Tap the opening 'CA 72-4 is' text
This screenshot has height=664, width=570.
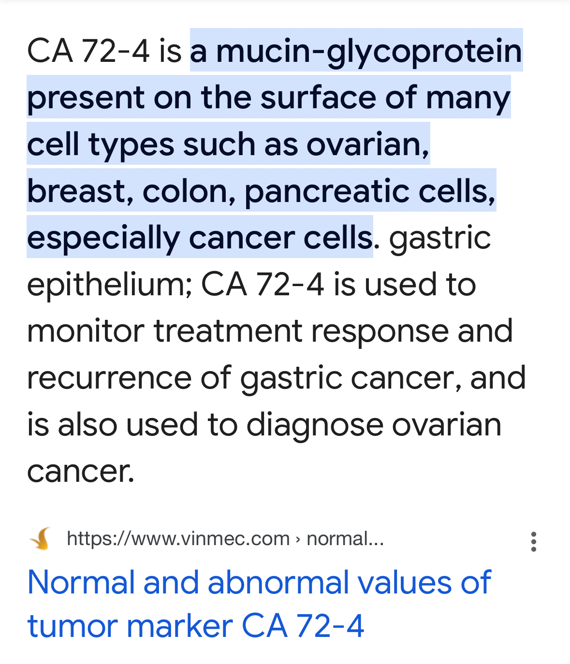click(x=104, y=51)
